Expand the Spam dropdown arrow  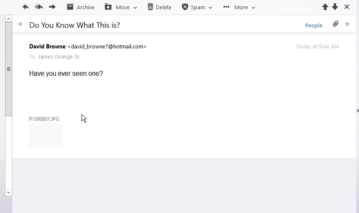coord(210,8)
